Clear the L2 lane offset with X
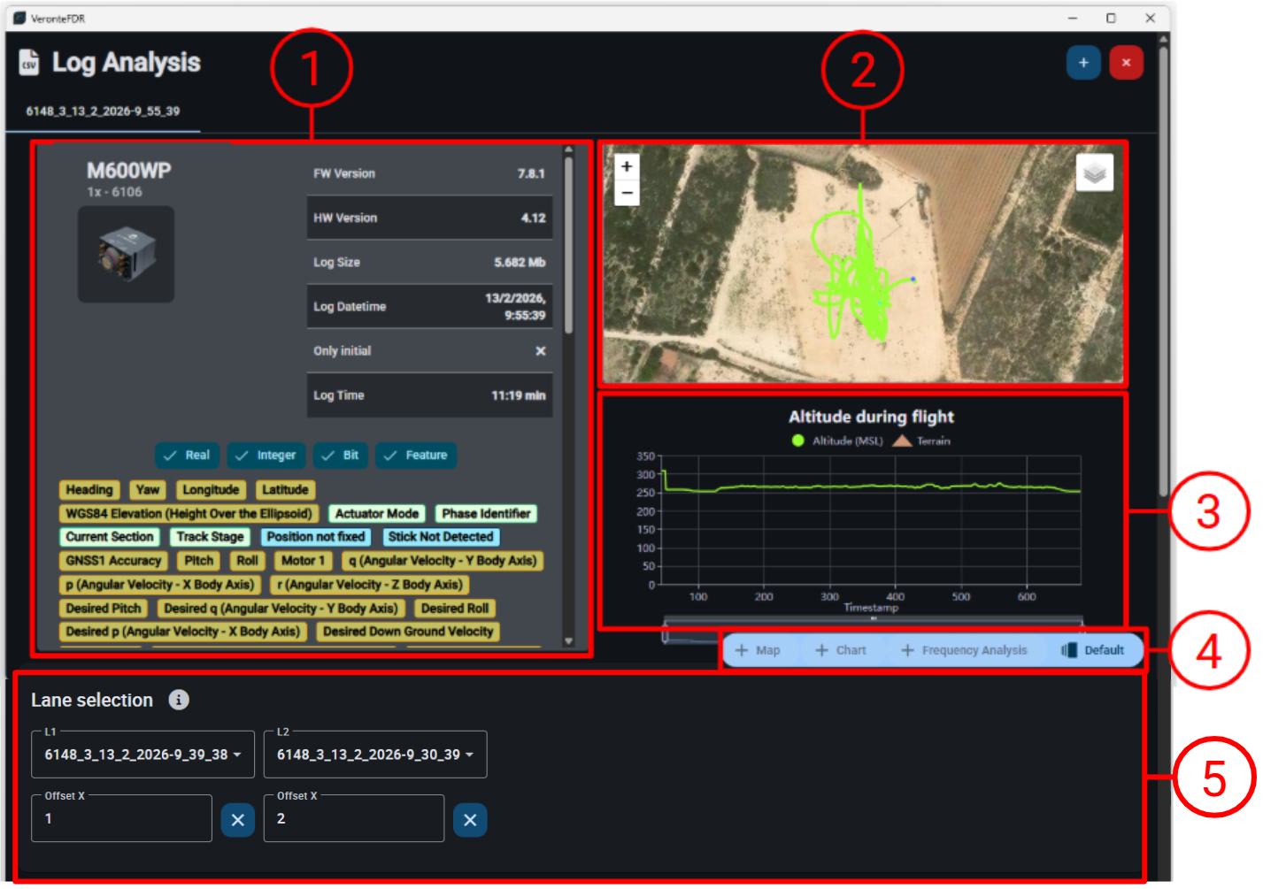Viewport: 1263px width, 889px height. [470, 820]
